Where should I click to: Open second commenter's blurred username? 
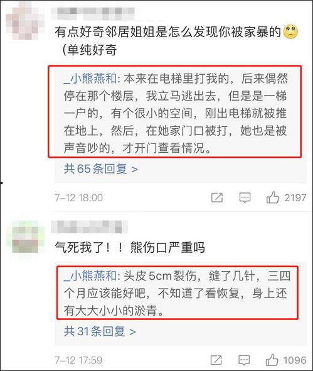[x=90, y=227]
